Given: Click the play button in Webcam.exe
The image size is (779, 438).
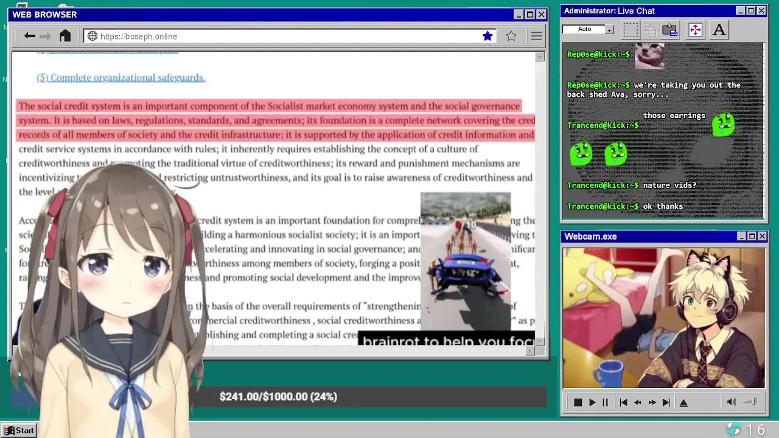Looking at the screenshot, I should (x=592, y=403).
